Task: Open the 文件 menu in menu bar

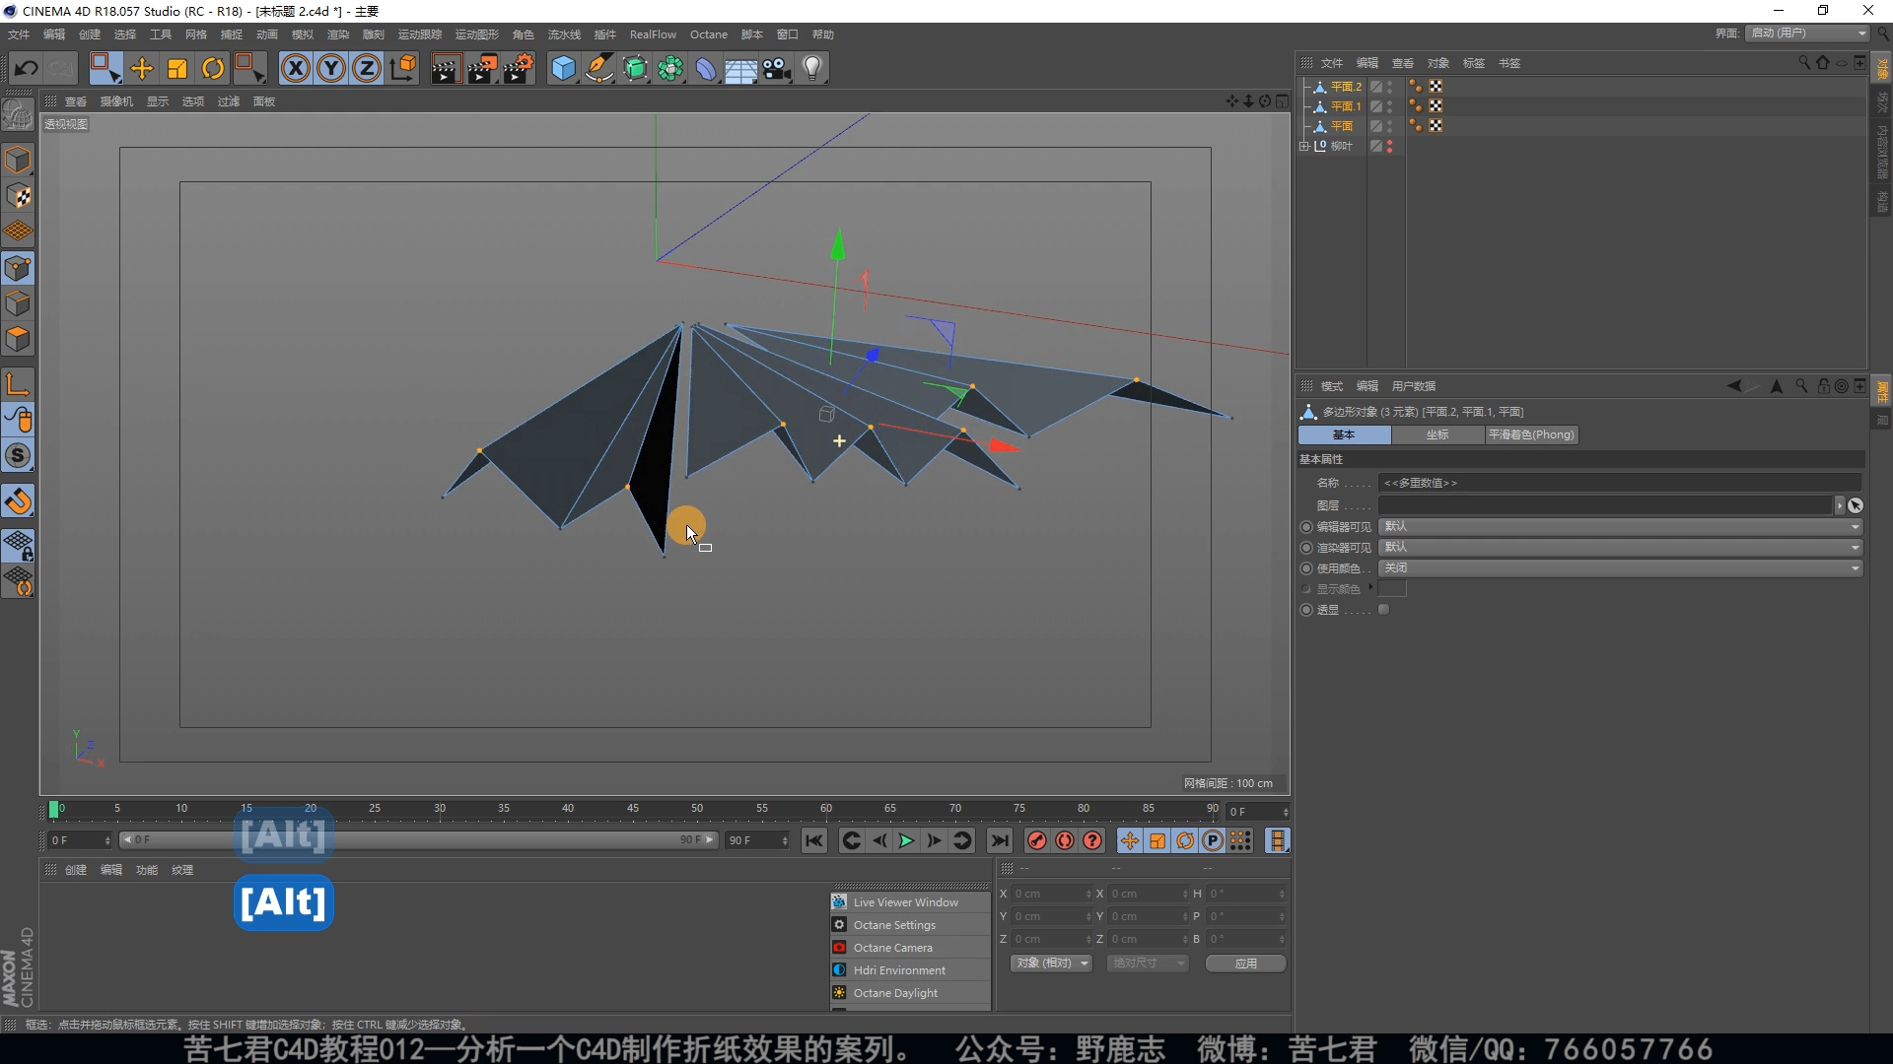Action: click(x=19, y=34)
